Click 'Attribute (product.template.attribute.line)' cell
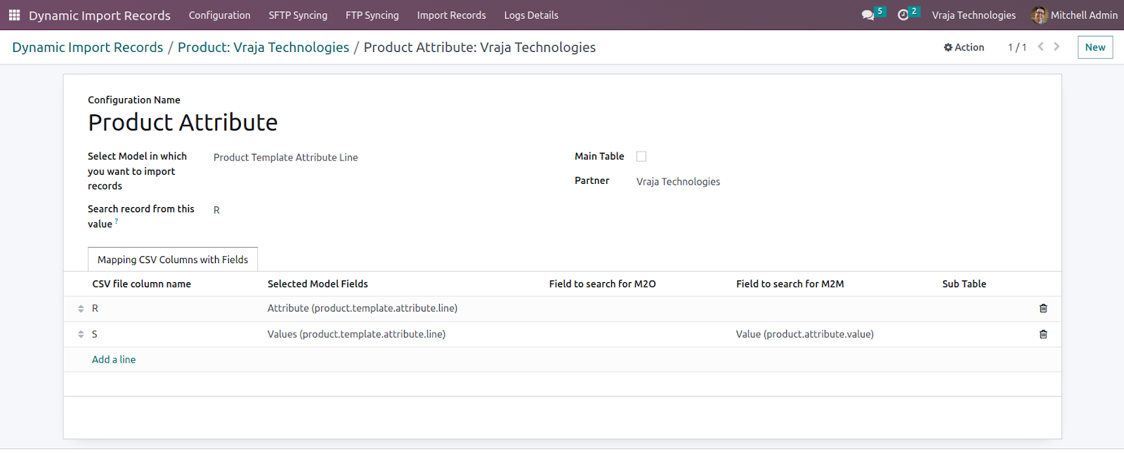This screenshot has width=1124, height=466. [x=362, y=308]
